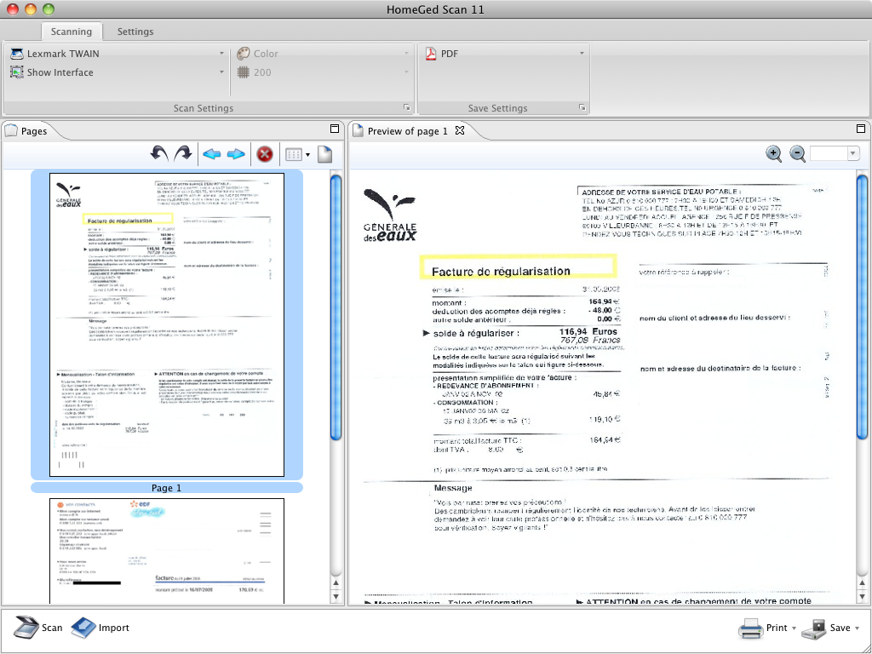The height and width of the screenshot is (654, 872).
Task: Click the Show Interface icon
Action: click(x=17, y=72)
